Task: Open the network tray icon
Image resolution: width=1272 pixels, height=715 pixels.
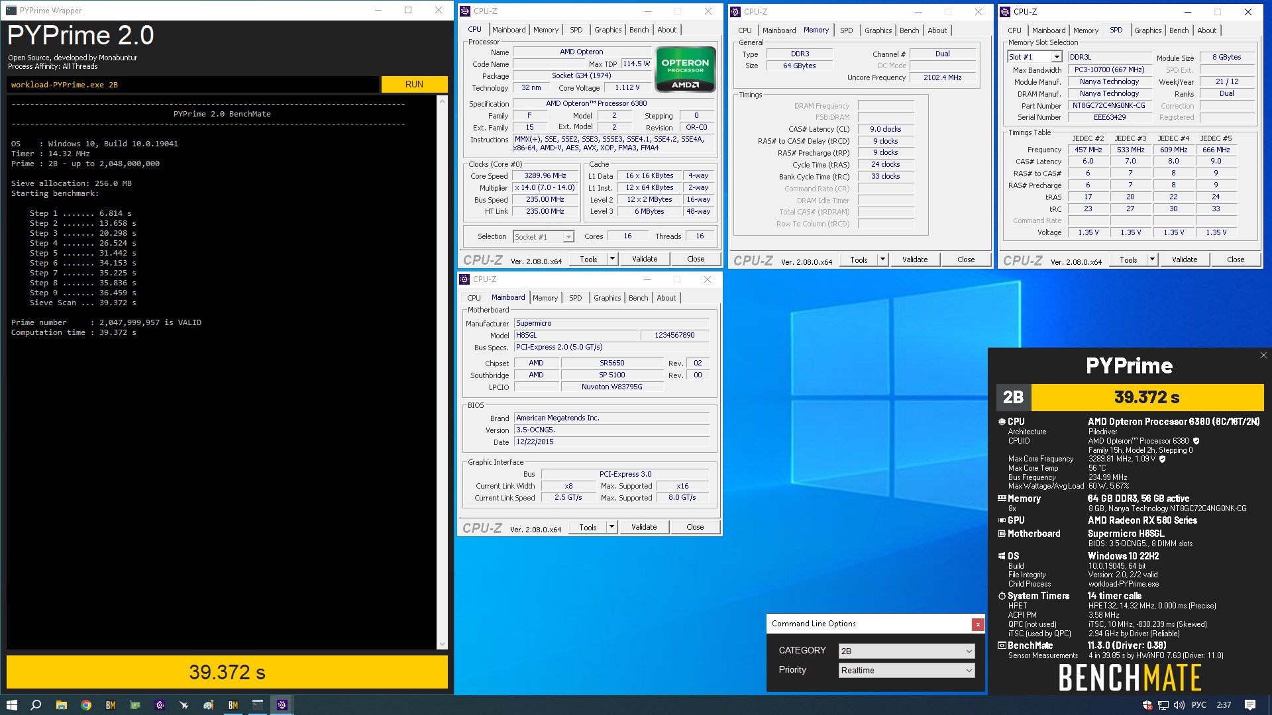Action: tap(1163, 705)
